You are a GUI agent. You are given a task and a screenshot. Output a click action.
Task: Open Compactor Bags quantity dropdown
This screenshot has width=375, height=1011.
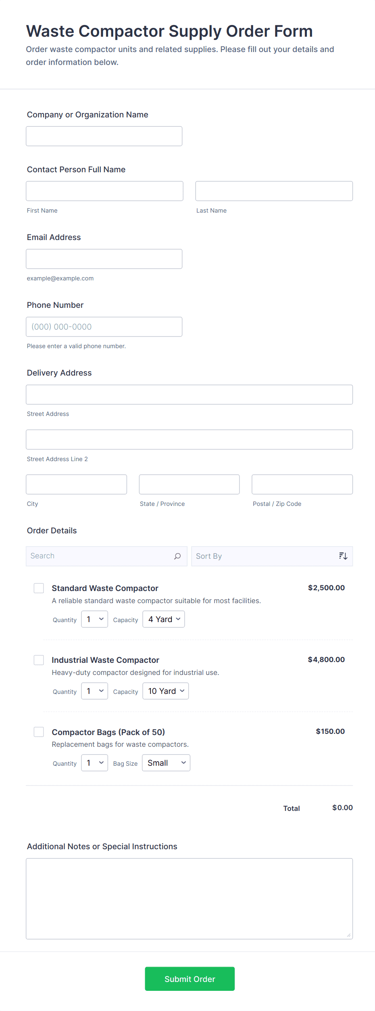coord(94,763)
